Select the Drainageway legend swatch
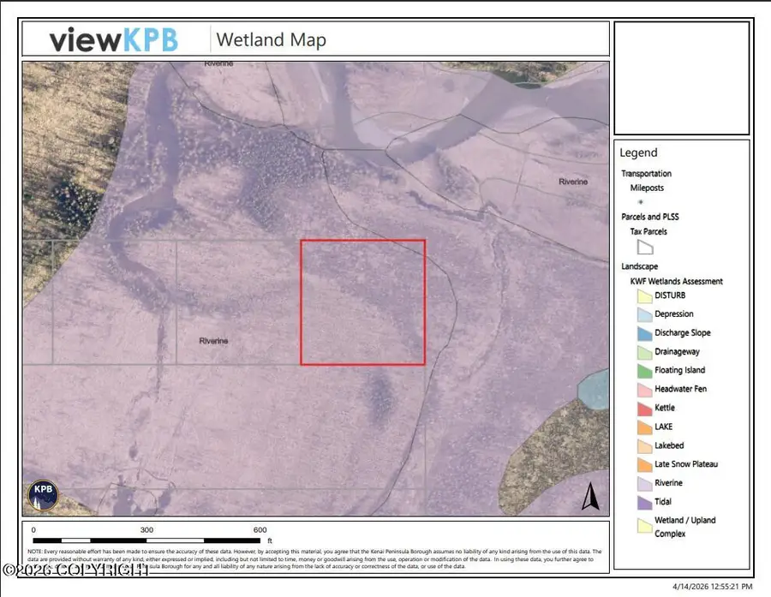 pos(644,352)
